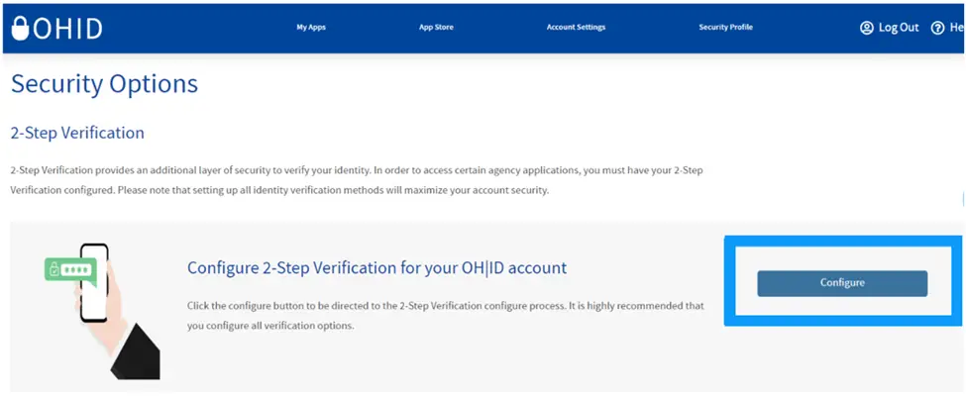Go to the App Store menu item
The width and height of the screenshot is (966, 398).
coord(436,28)
